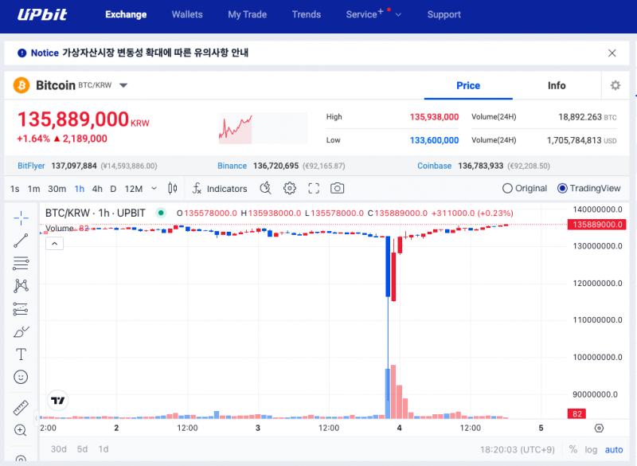Open the emoji sticker tool

(21, 377)
